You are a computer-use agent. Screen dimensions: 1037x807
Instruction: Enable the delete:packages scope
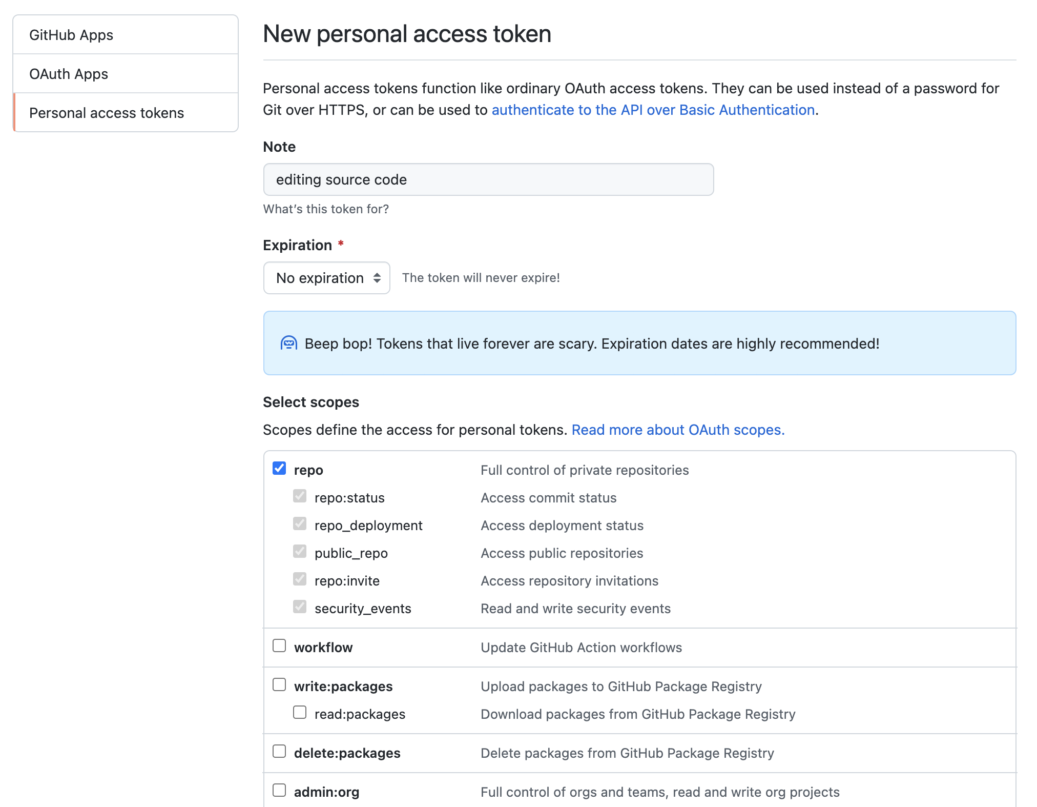click(x=279, y=751)
